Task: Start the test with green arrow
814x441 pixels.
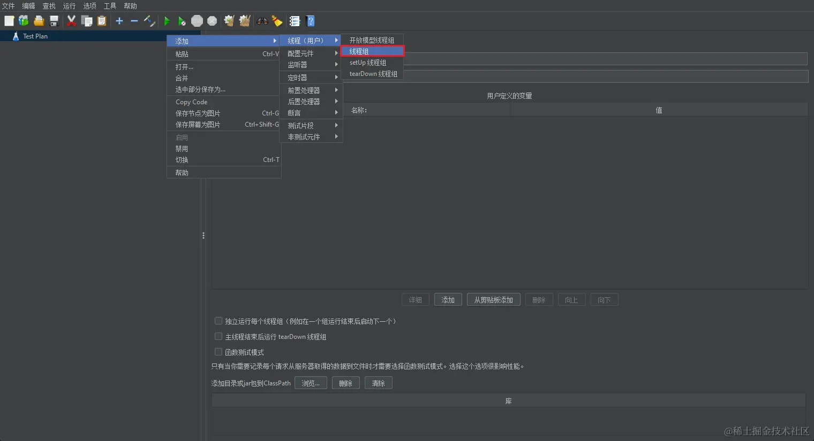Action: 167,21
